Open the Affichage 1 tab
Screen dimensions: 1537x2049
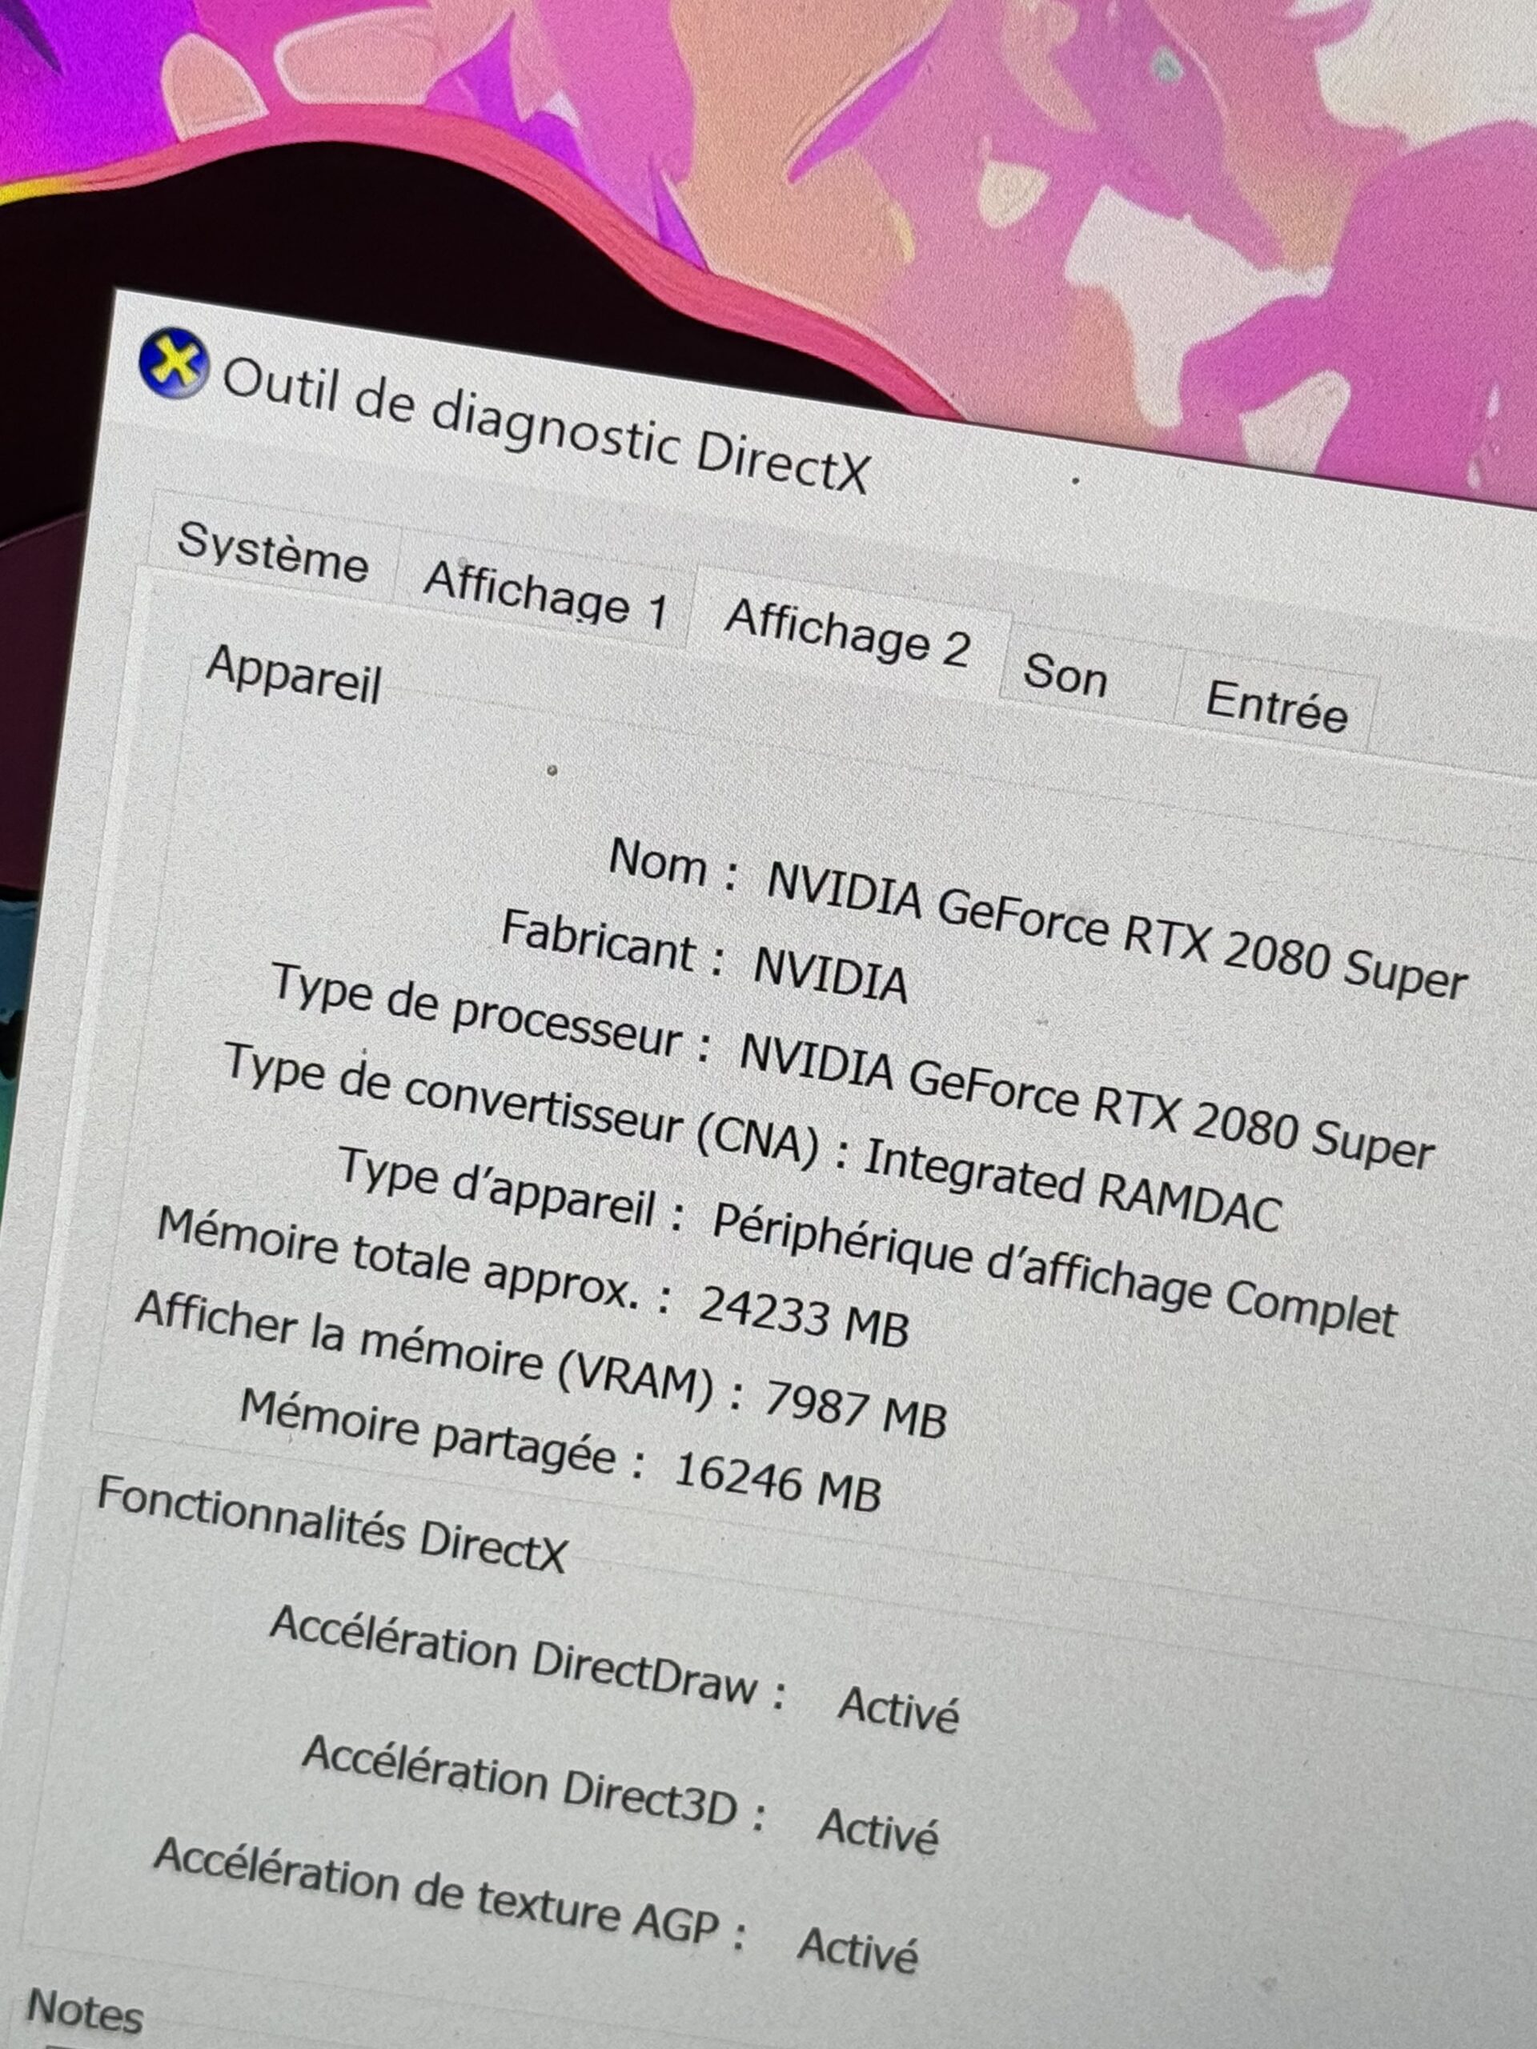click(545, 595)
